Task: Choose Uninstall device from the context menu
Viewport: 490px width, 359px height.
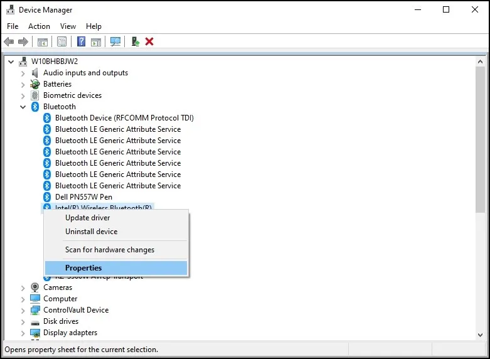Action: (91, 232)
